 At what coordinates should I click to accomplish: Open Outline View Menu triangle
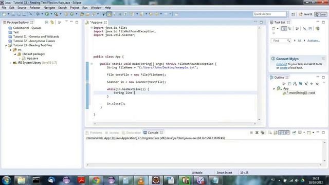point(324,83)
